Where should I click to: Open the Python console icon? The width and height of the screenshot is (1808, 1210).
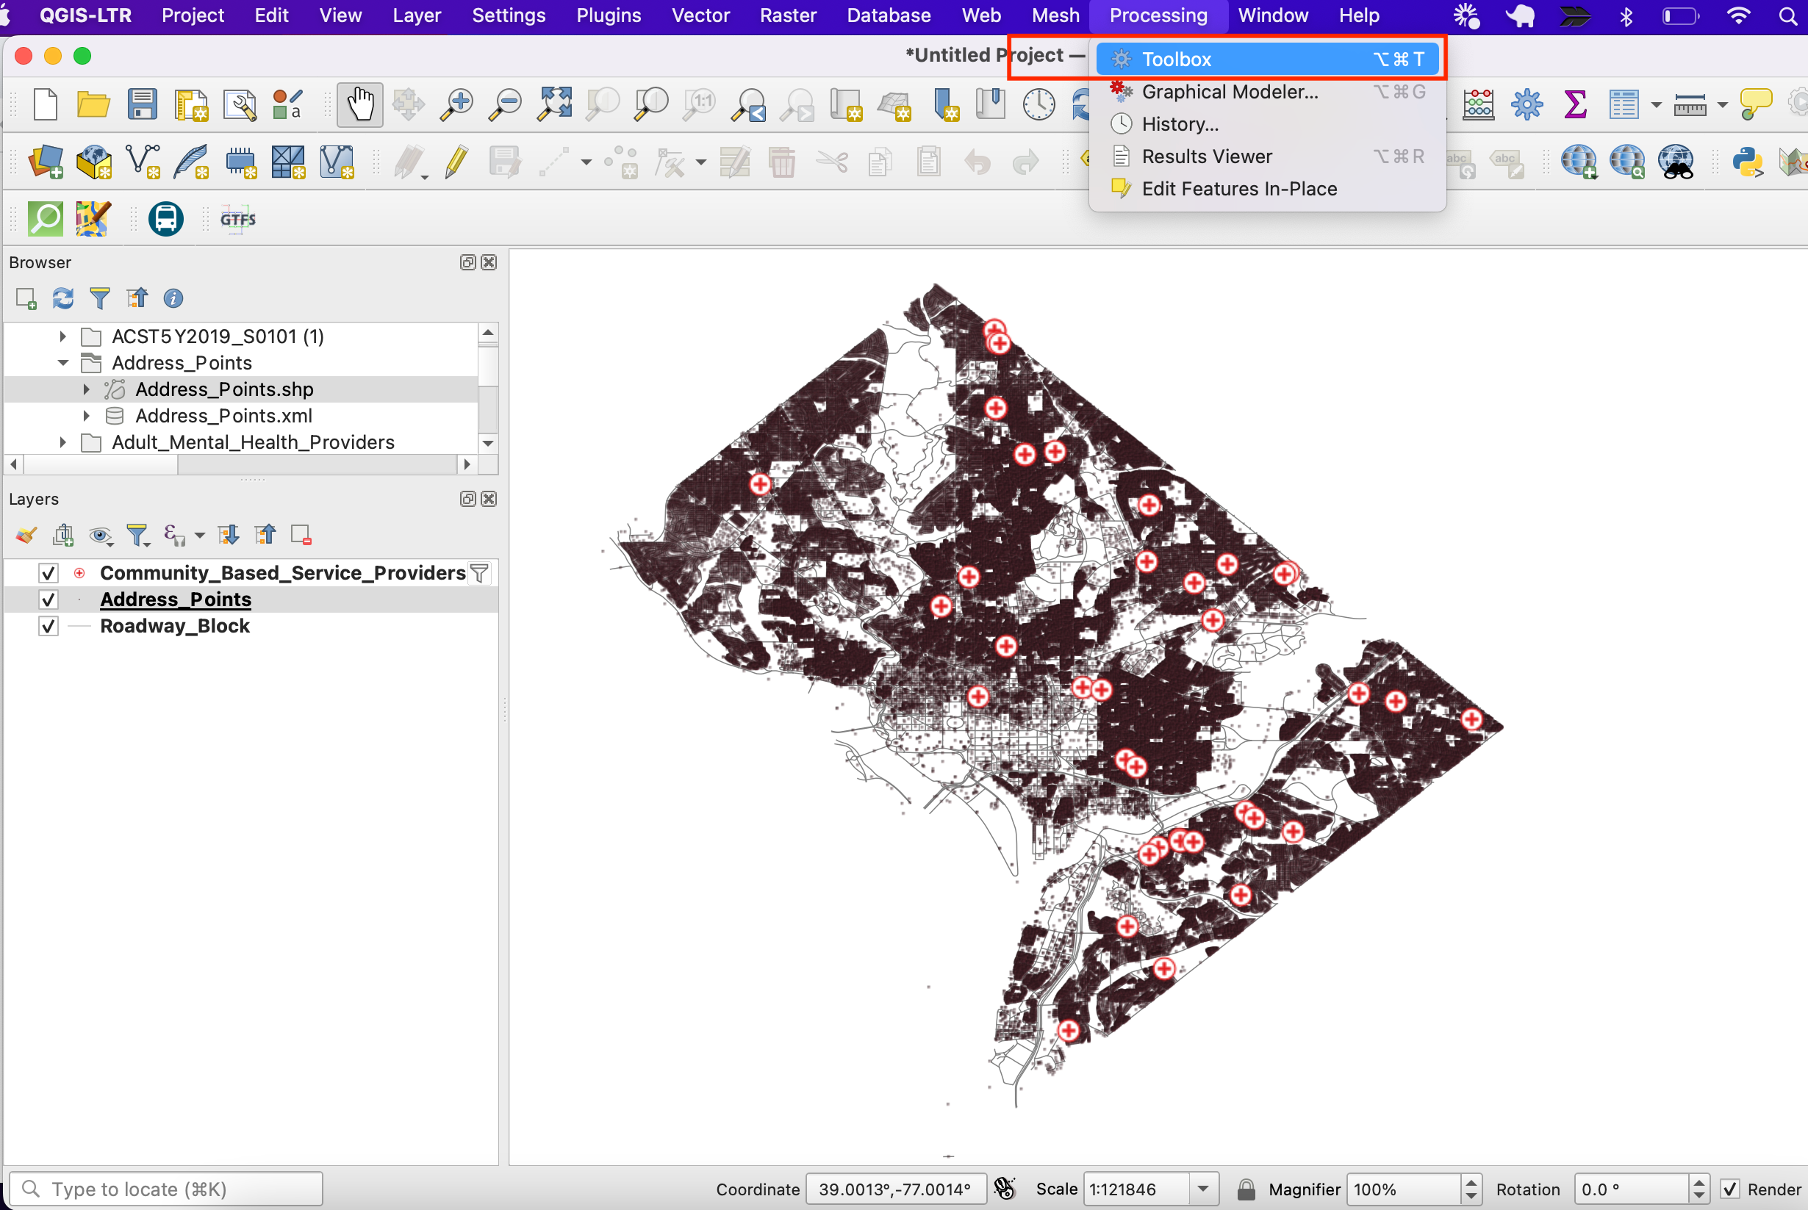coord(1748,162)
